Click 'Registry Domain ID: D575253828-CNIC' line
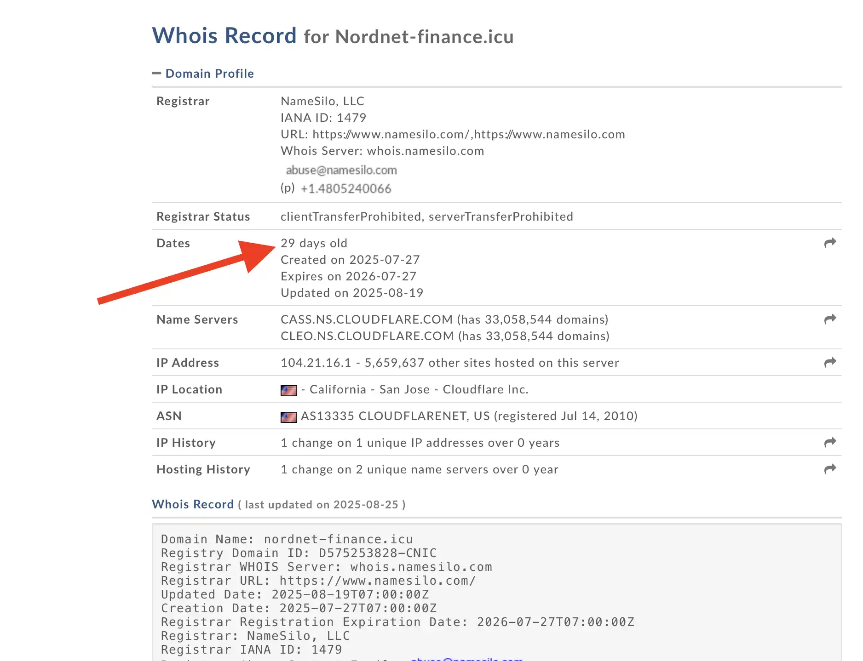The height and width of the screenshot is (661, 863). (299, 553)
